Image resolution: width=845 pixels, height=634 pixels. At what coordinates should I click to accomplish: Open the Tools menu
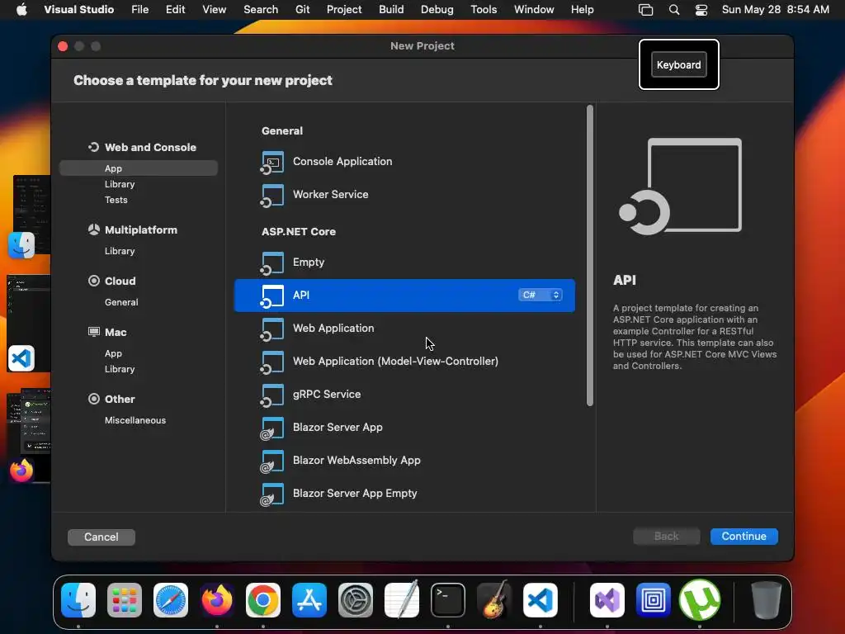[x=484, y=9]
